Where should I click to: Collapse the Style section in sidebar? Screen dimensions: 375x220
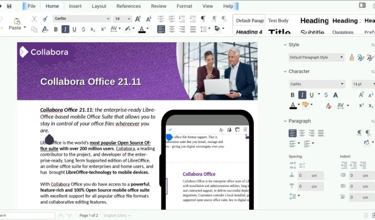pos(285,45)
